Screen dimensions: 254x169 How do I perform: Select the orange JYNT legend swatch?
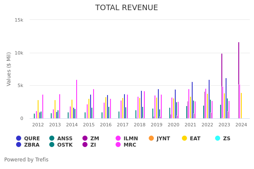(x=152, y=138)
